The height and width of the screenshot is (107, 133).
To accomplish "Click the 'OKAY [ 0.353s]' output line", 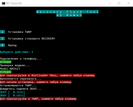I will (x=12, y=92).
